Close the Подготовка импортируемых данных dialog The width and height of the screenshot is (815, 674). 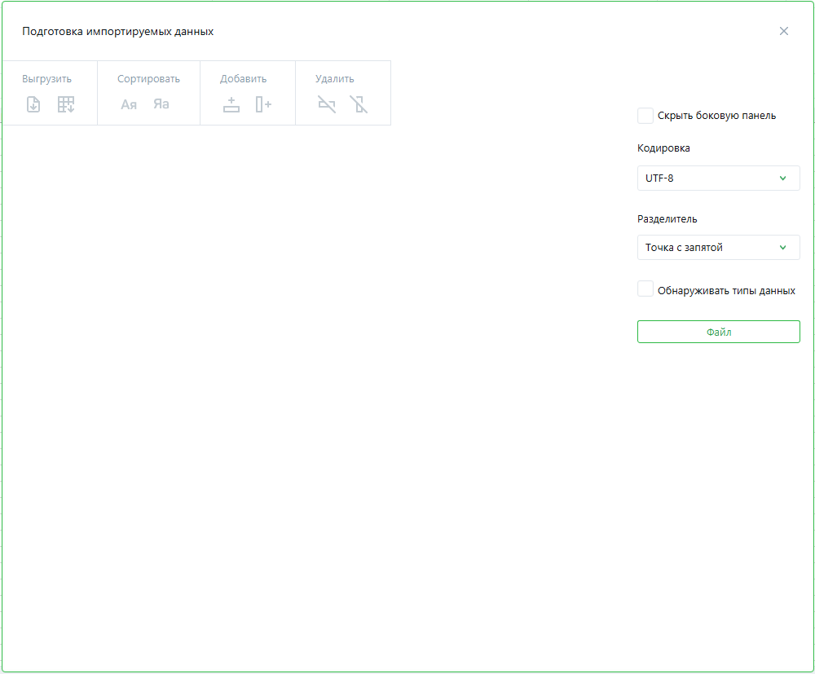[784, 31]
